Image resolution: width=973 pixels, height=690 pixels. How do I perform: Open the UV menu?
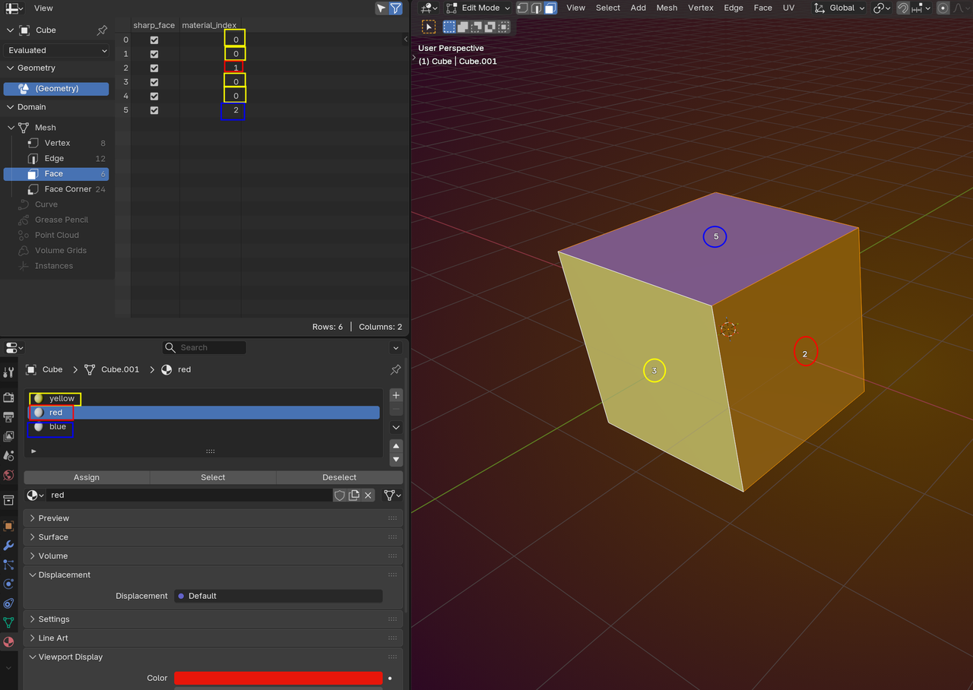[x=788, y=8]
